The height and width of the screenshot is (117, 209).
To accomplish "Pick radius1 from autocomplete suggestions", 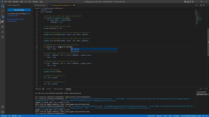I will [x=94, y=49].
